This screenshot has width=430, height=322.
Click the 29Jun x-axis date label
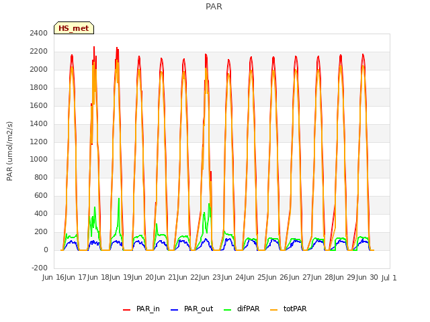357,278
